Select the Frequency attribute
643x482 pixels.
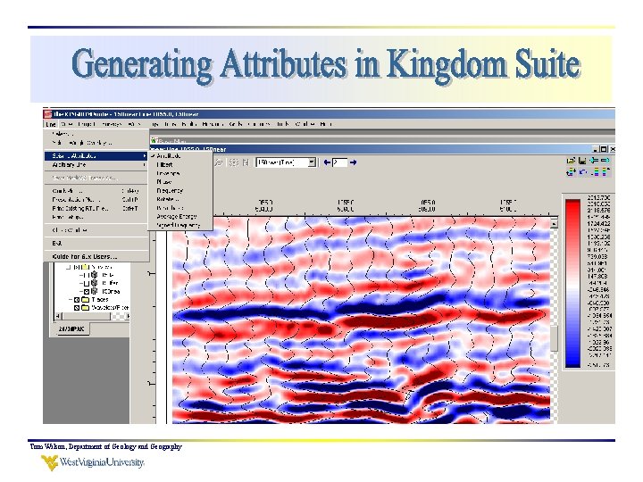coord(180,191)
